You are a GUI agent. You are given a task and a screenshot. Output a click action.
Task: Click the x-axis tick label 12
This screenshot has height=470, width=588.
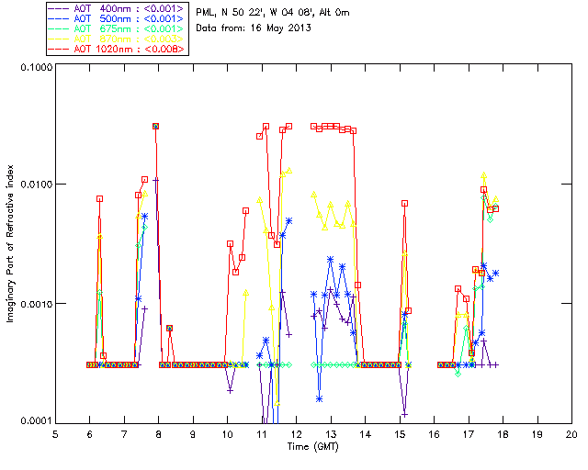point(296,434)
